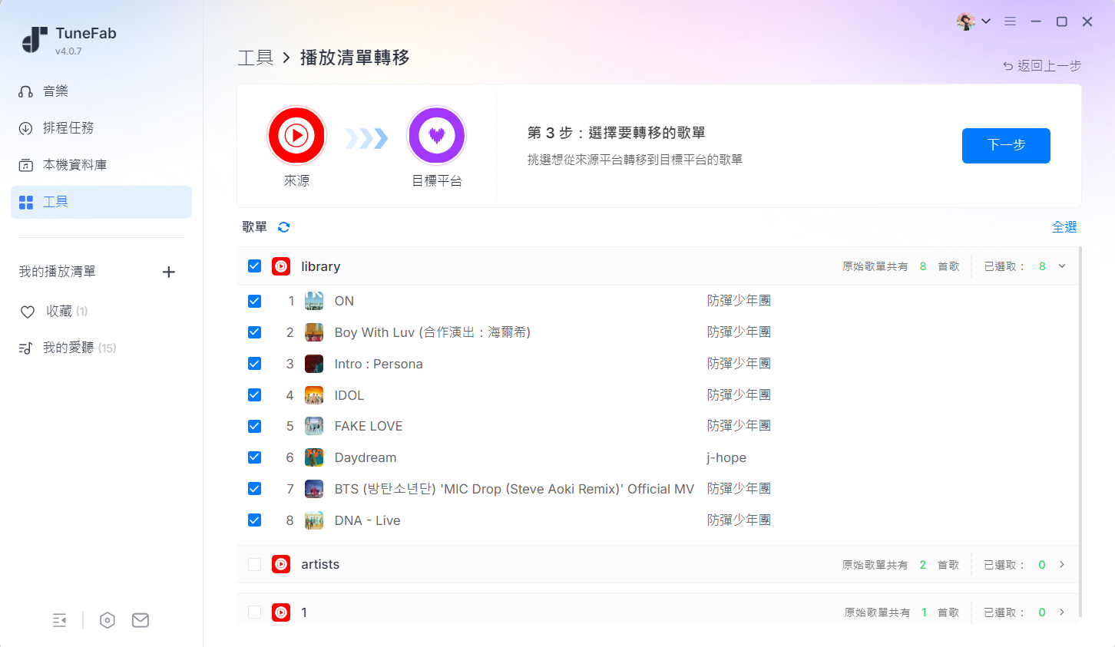1115x647 pixels.
Task: Open 我的愛聽 playlist
Action: pos(77,346)
